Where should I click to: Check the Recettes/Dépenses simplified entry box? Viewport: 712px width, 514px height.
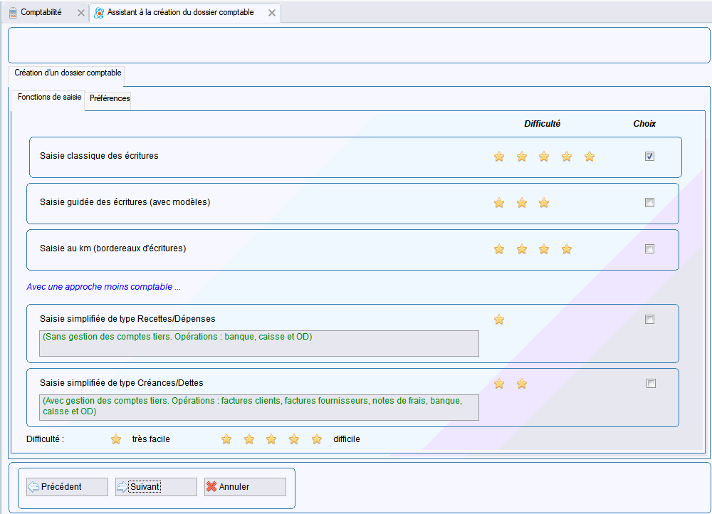(650, 319)
